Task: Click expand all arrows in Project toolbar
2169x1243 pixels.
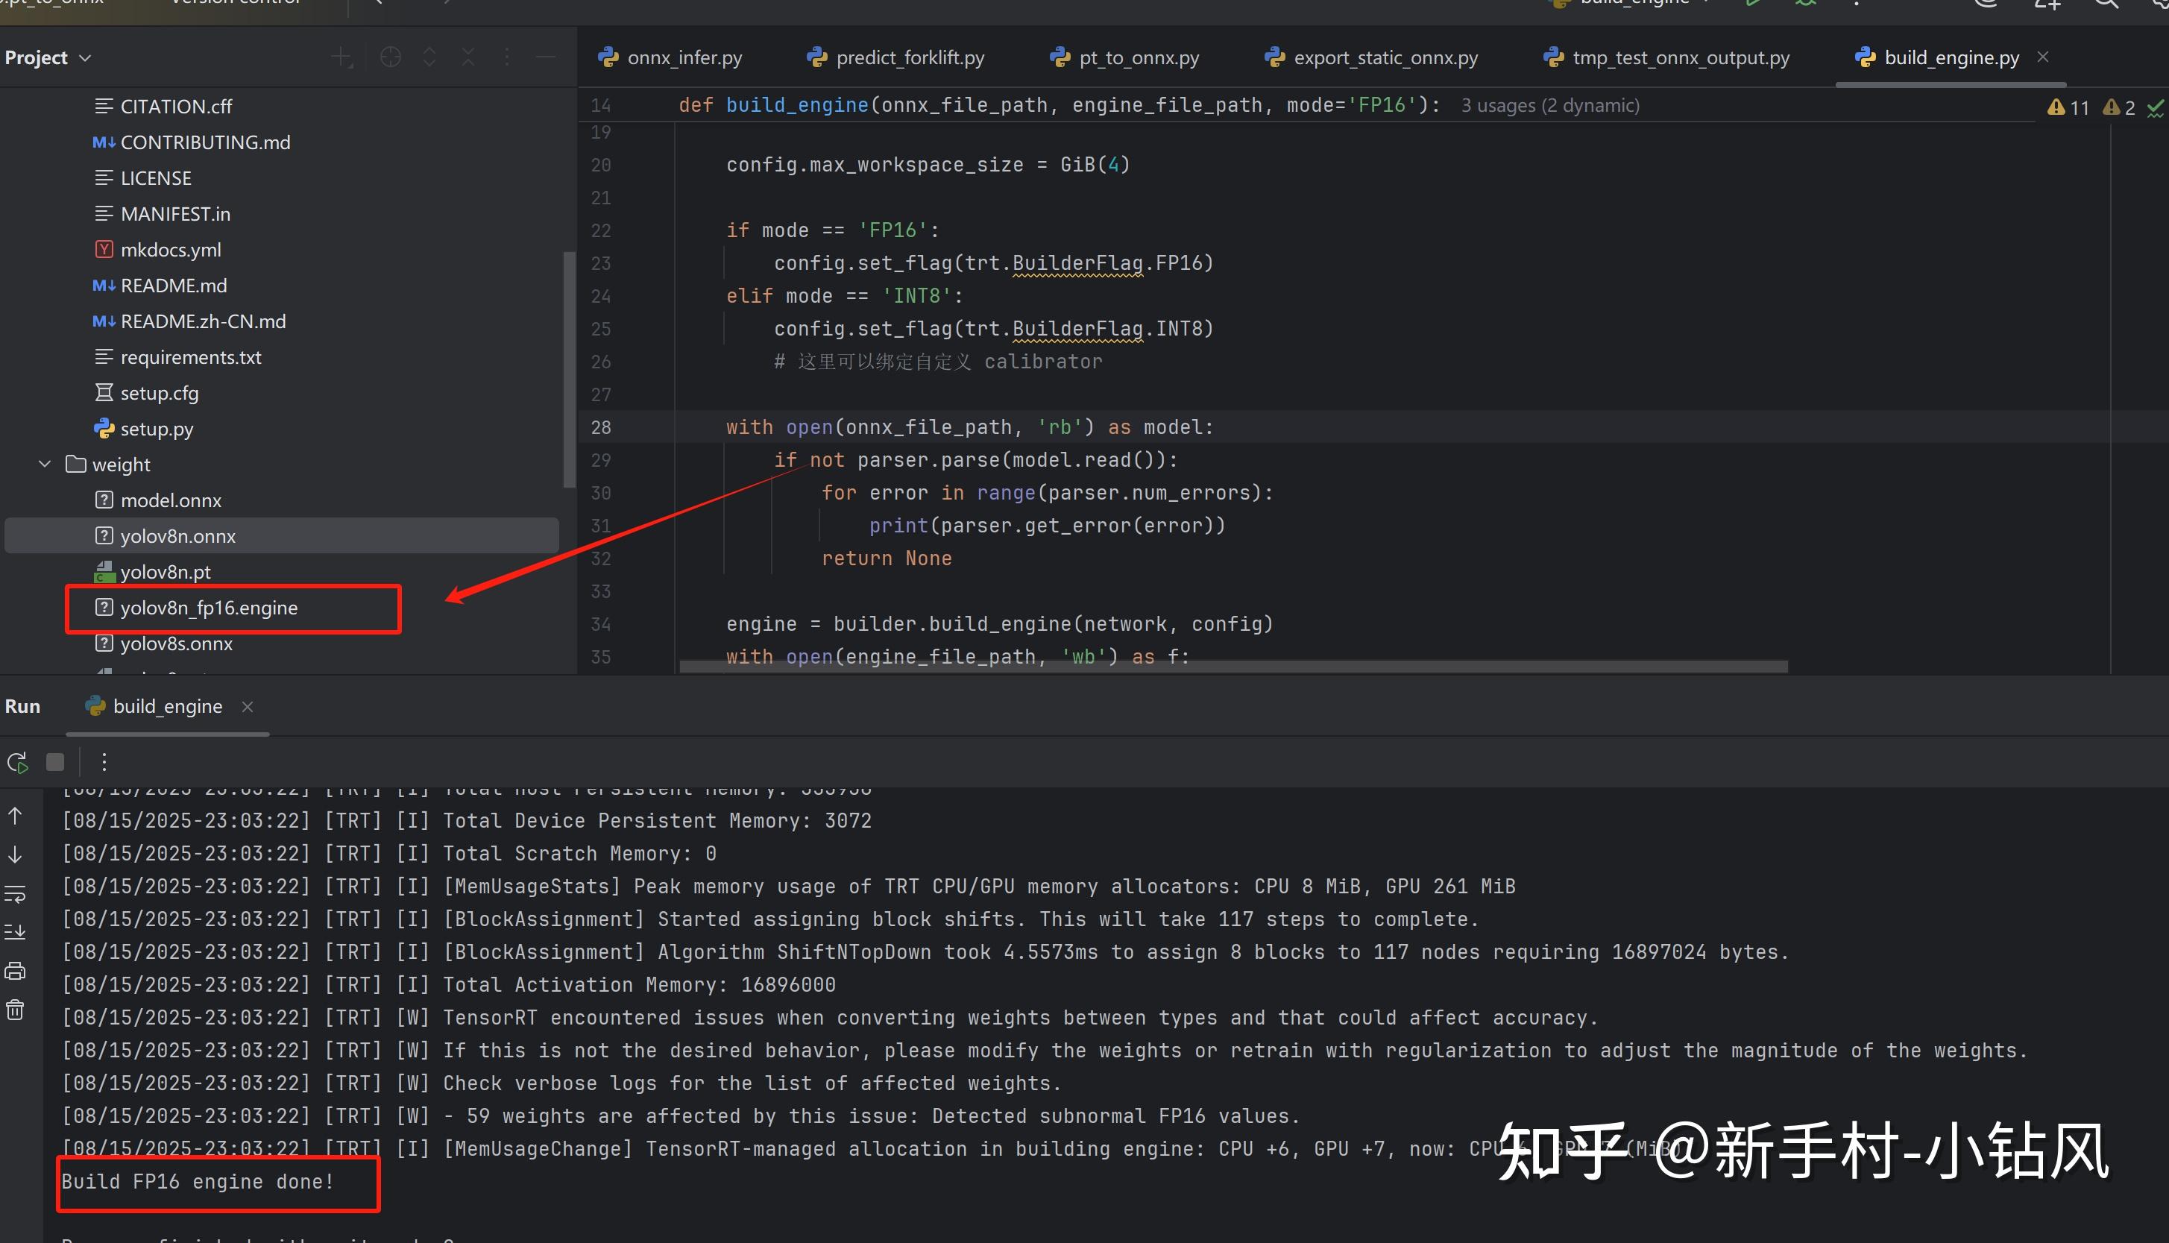Action: (429, 57)
